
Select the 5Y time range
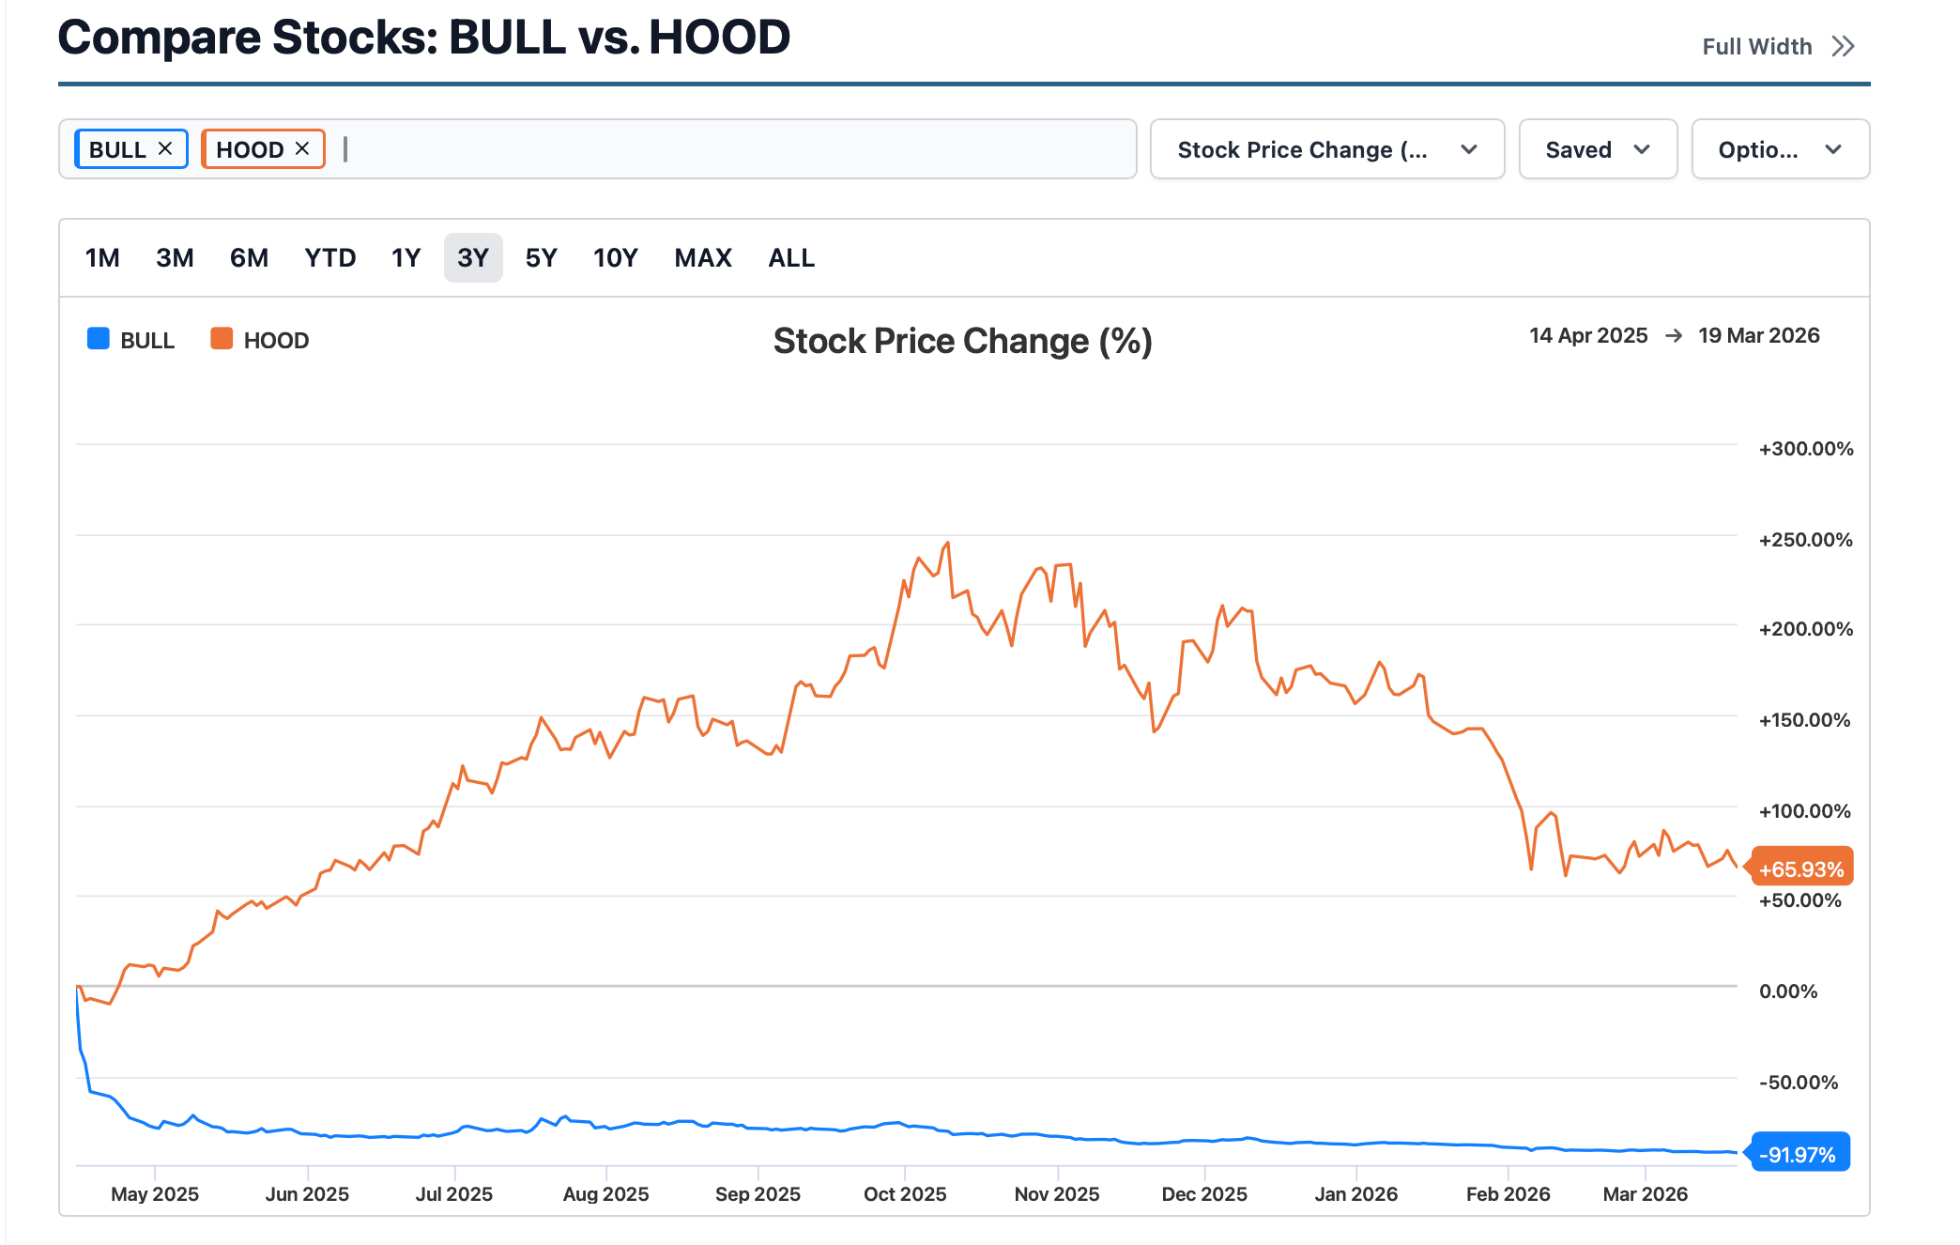pos(541,258)
